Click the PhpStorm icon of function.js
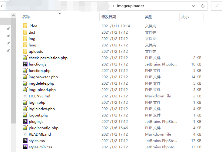 [25, 64]
